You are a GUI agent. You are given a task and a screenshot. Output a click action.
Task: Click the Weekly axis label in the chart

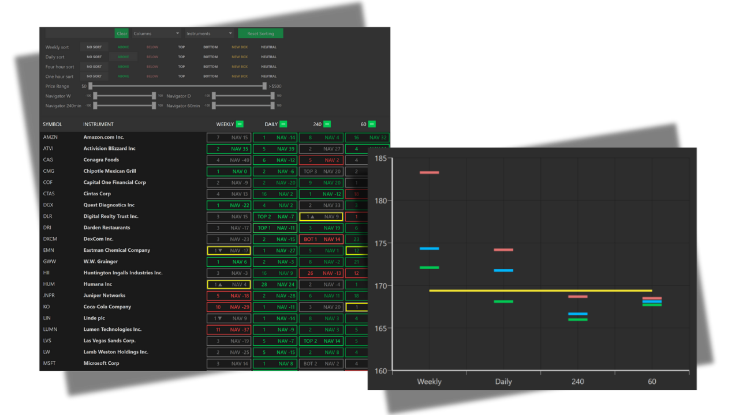click(x=429, y=382)
